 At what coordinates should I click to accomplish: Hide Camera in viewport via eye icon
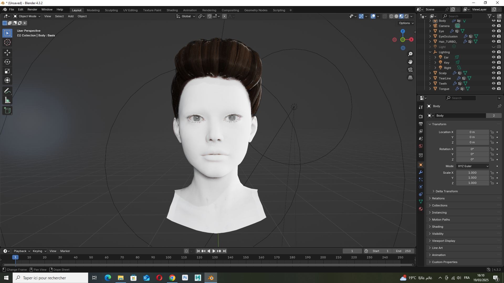click(493, 26)
